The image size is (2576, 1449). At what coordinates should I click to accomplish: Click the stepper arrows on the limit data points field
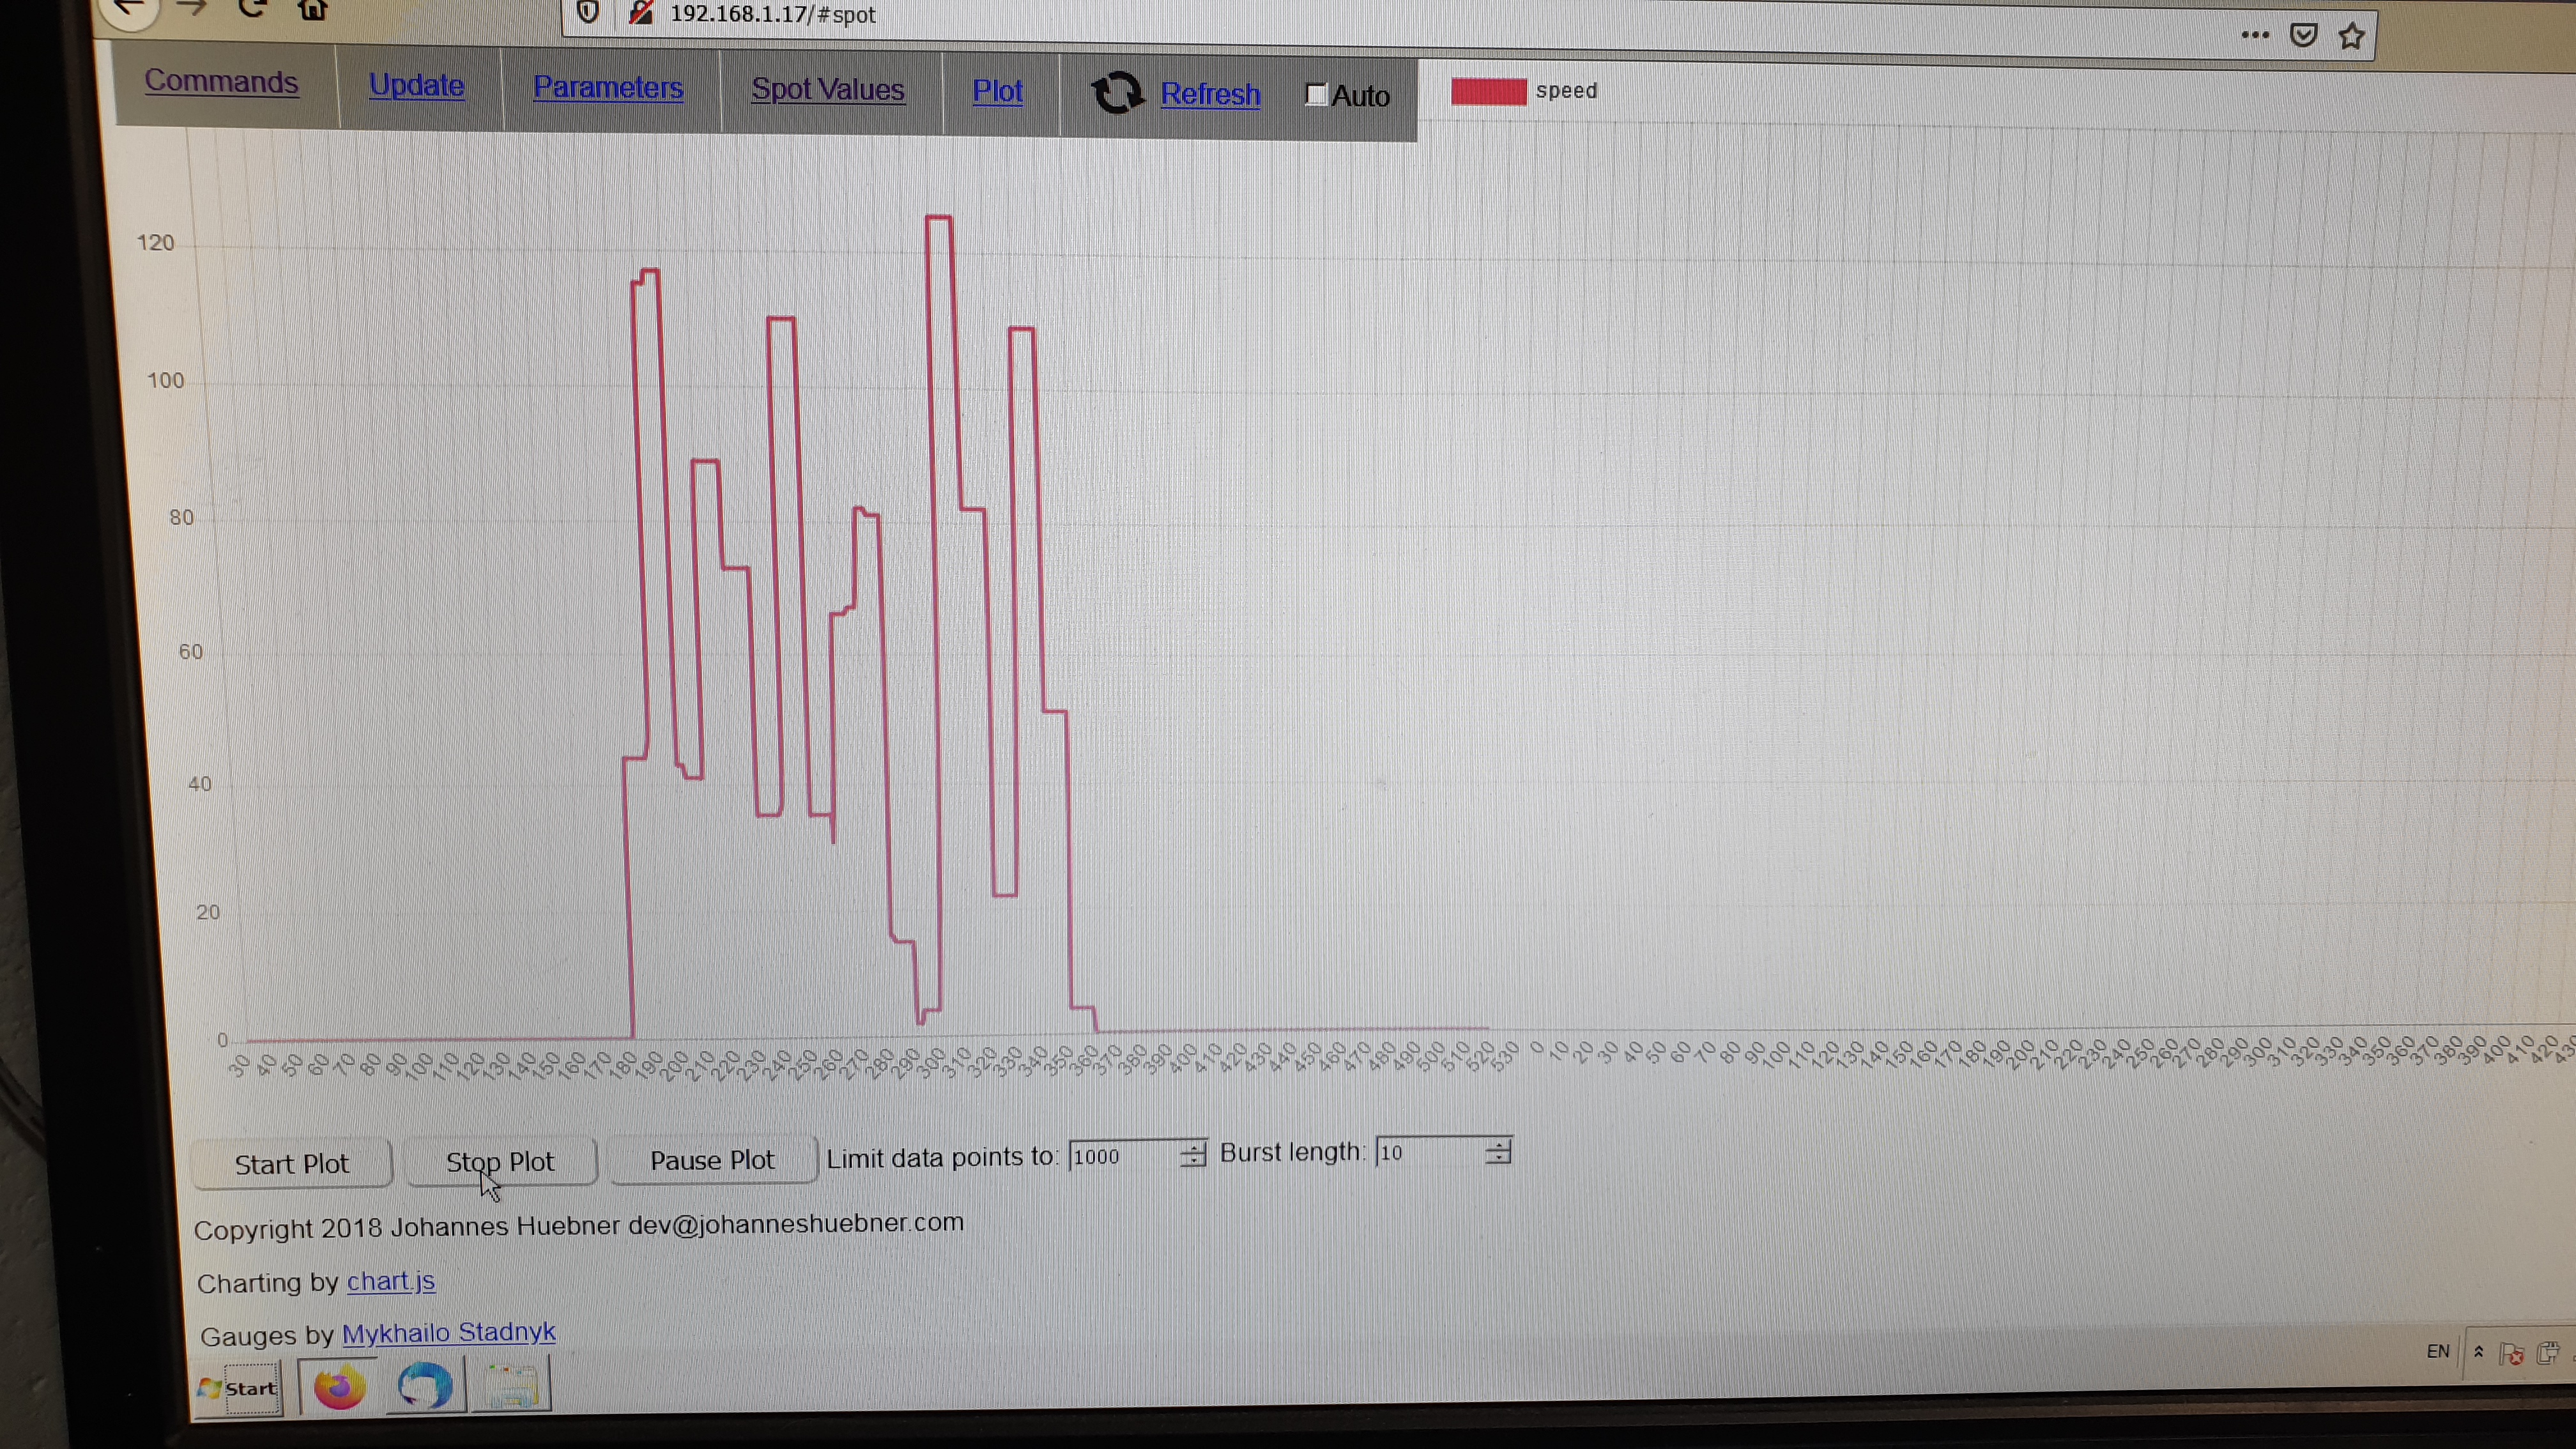[1192, 1155]
